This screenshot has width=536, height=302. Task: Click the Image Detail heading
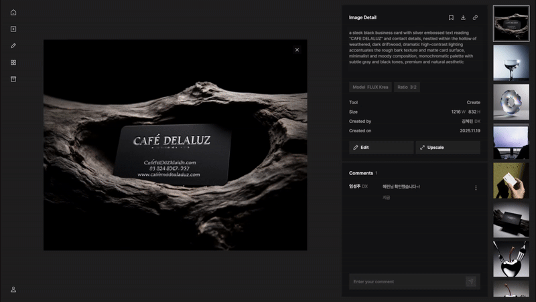point(362,17)
